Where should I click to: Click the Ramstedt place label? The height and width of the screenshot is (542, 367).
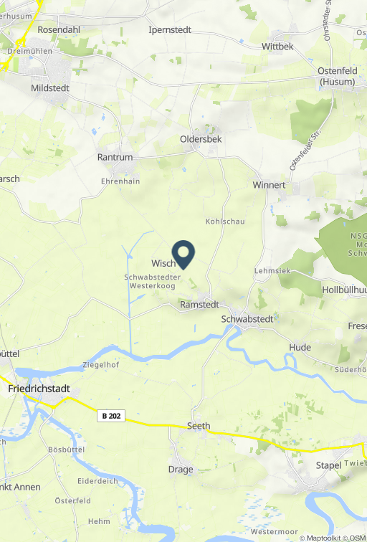click(199, 305)
